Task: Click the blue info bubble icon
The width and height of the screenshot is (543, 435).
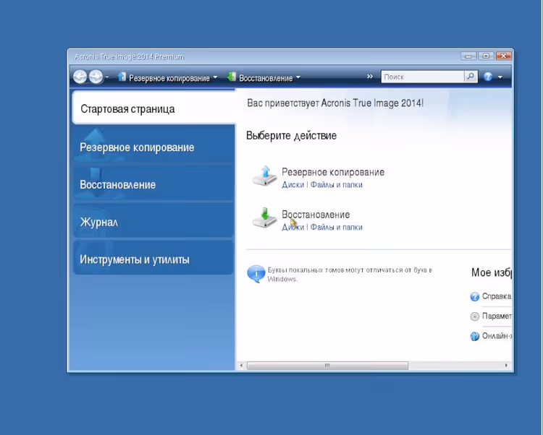Action: pos(256,275)
